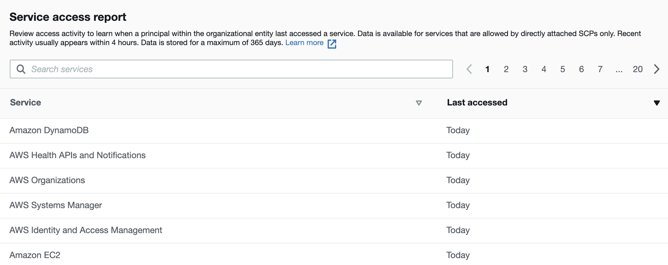Go to the next page arrow
668x265 pixels.
pos(657,69)
